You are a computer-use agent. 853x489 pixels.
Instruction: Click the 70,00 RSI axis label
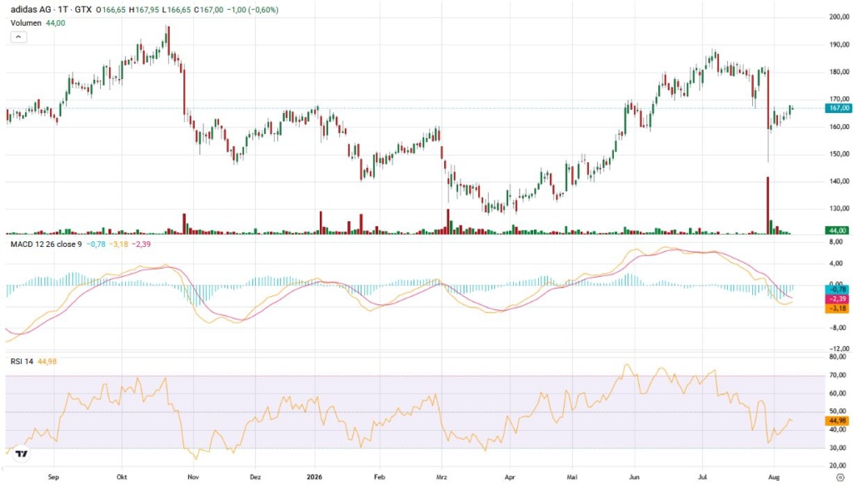pos(837,375)
